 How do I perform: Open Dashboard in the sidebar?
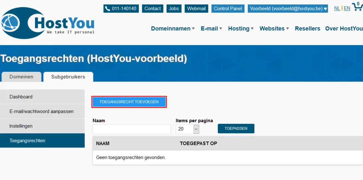(42, 97)
